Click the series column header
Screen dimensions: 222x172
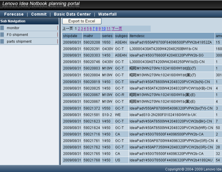pos(108,36)
